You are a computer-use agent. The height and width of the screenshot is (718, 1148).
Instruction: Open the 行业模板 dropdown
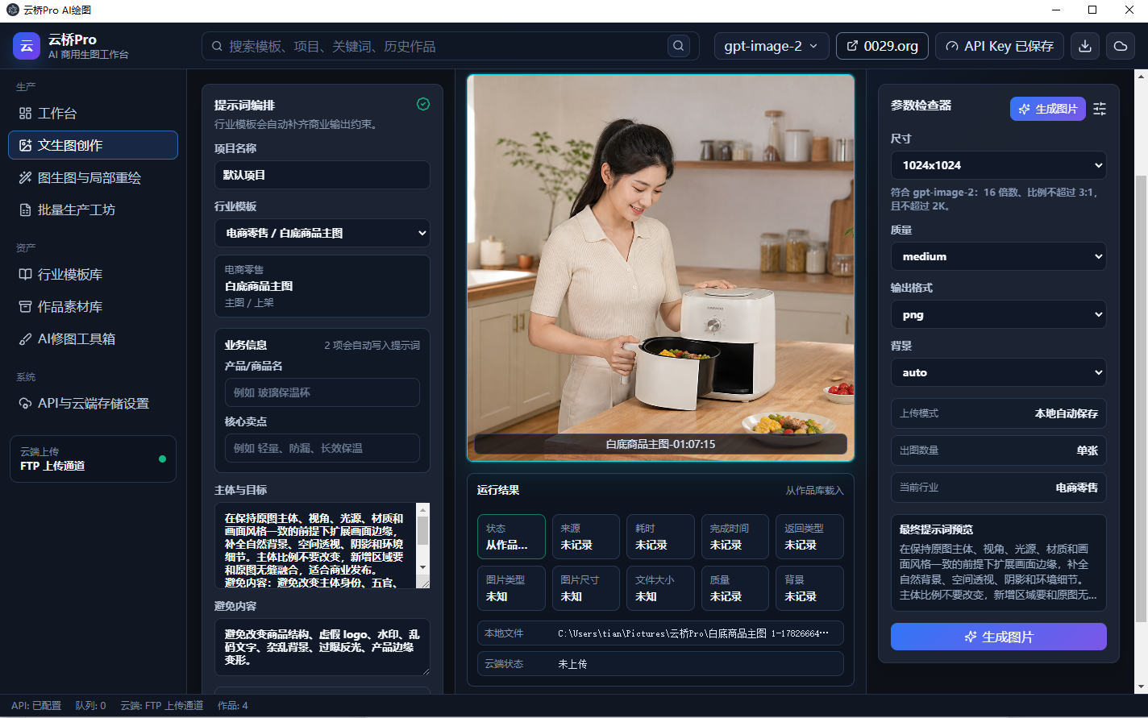pyautogui.click(x=322, y=233)
